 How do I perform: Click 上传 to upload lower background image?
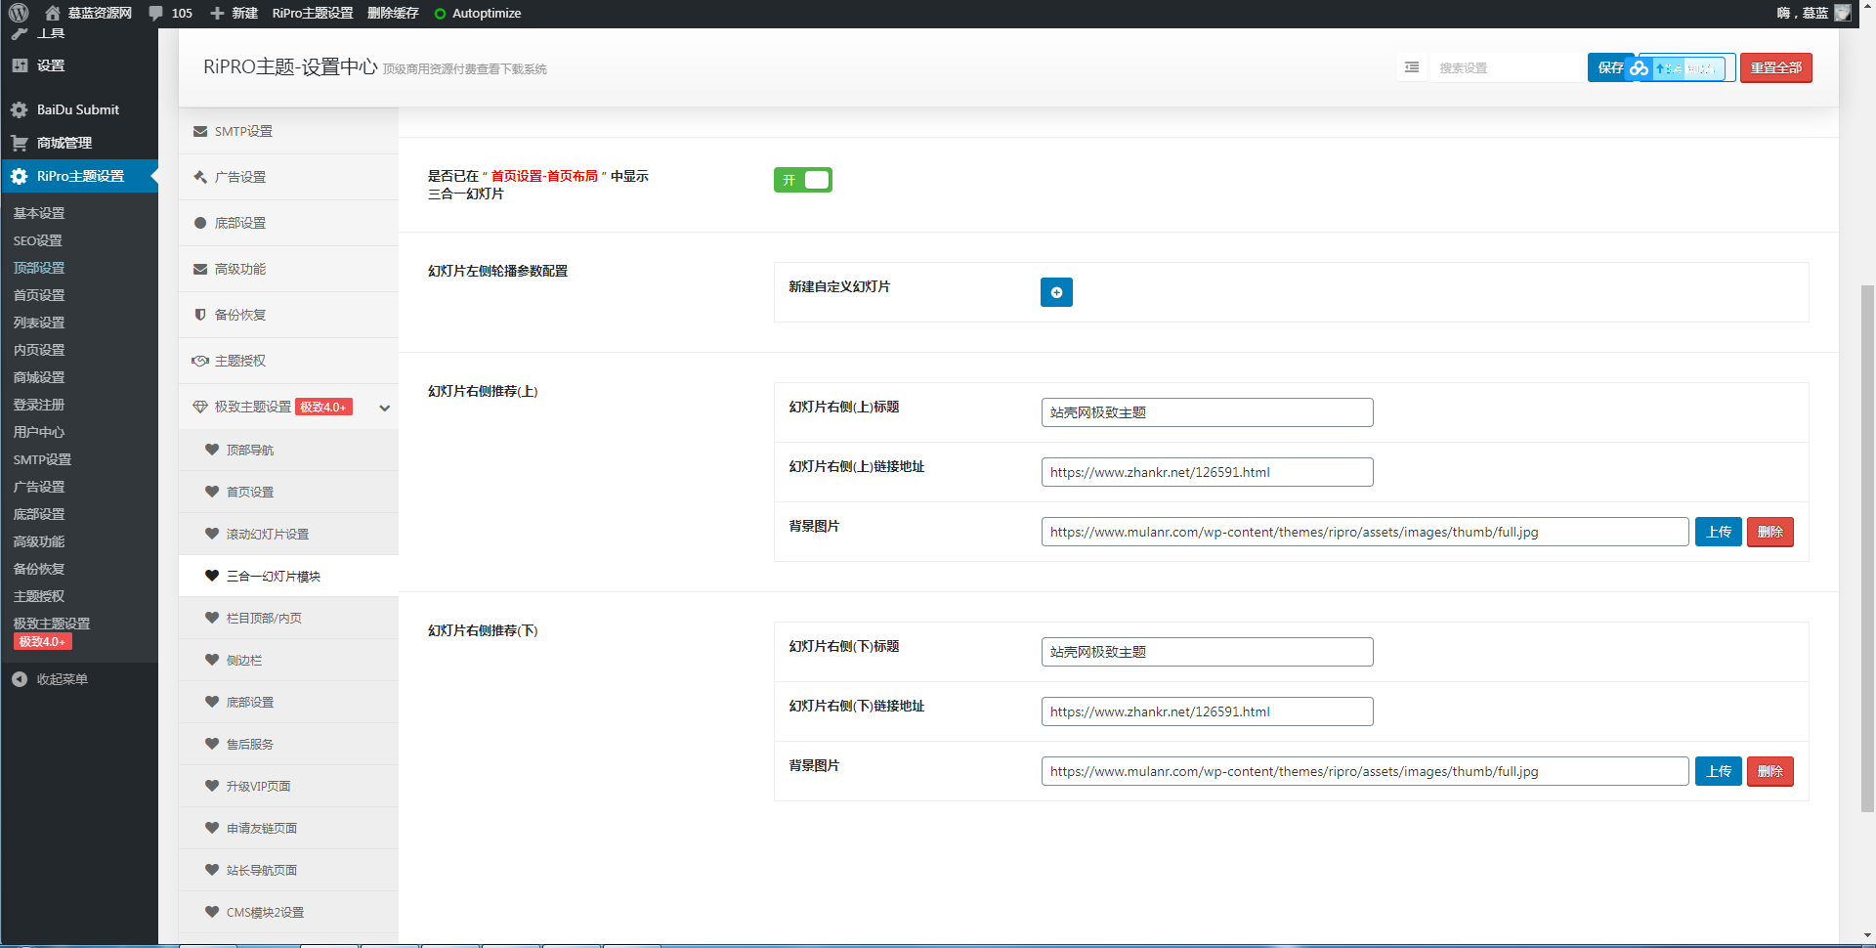pyautogui.click(x=1718, y=771)
